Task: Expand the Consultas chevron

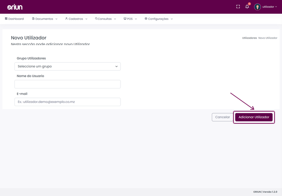Action: (x=115, y=19)
